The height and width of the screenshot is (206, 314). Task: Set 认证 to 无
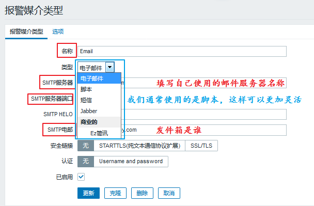[x=86, y=162]
